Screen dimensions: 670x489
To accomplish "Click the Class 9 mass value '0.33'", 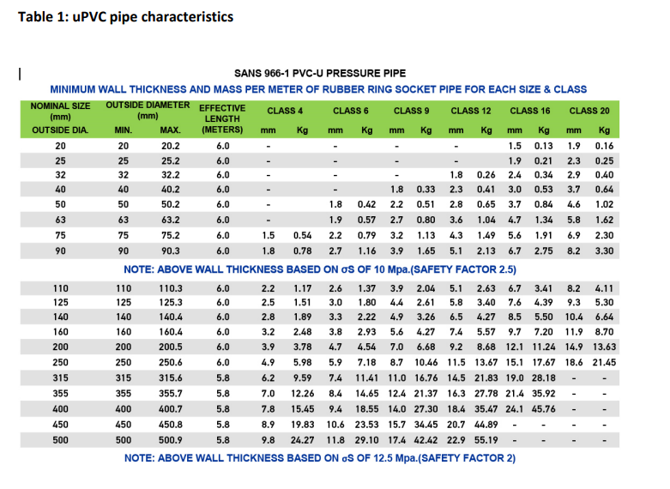I will tap(426, 189).
